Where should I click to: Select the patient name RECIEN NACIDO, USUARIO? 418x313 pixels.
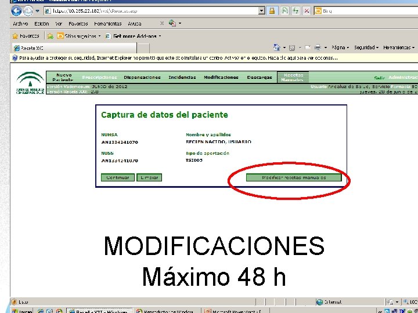219,142
